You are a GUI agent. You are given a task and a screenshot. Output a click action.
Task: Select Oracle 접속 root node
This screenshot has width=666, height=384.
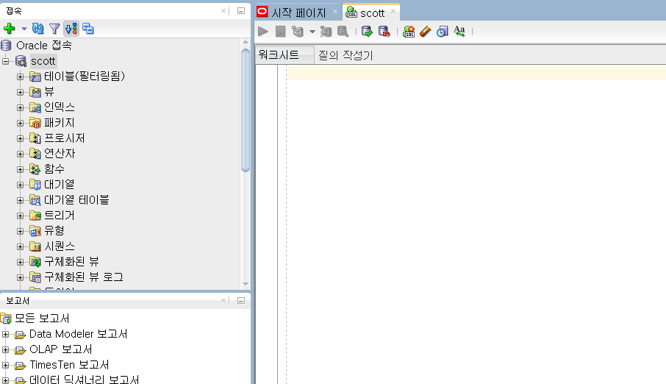tap(44, 46)
